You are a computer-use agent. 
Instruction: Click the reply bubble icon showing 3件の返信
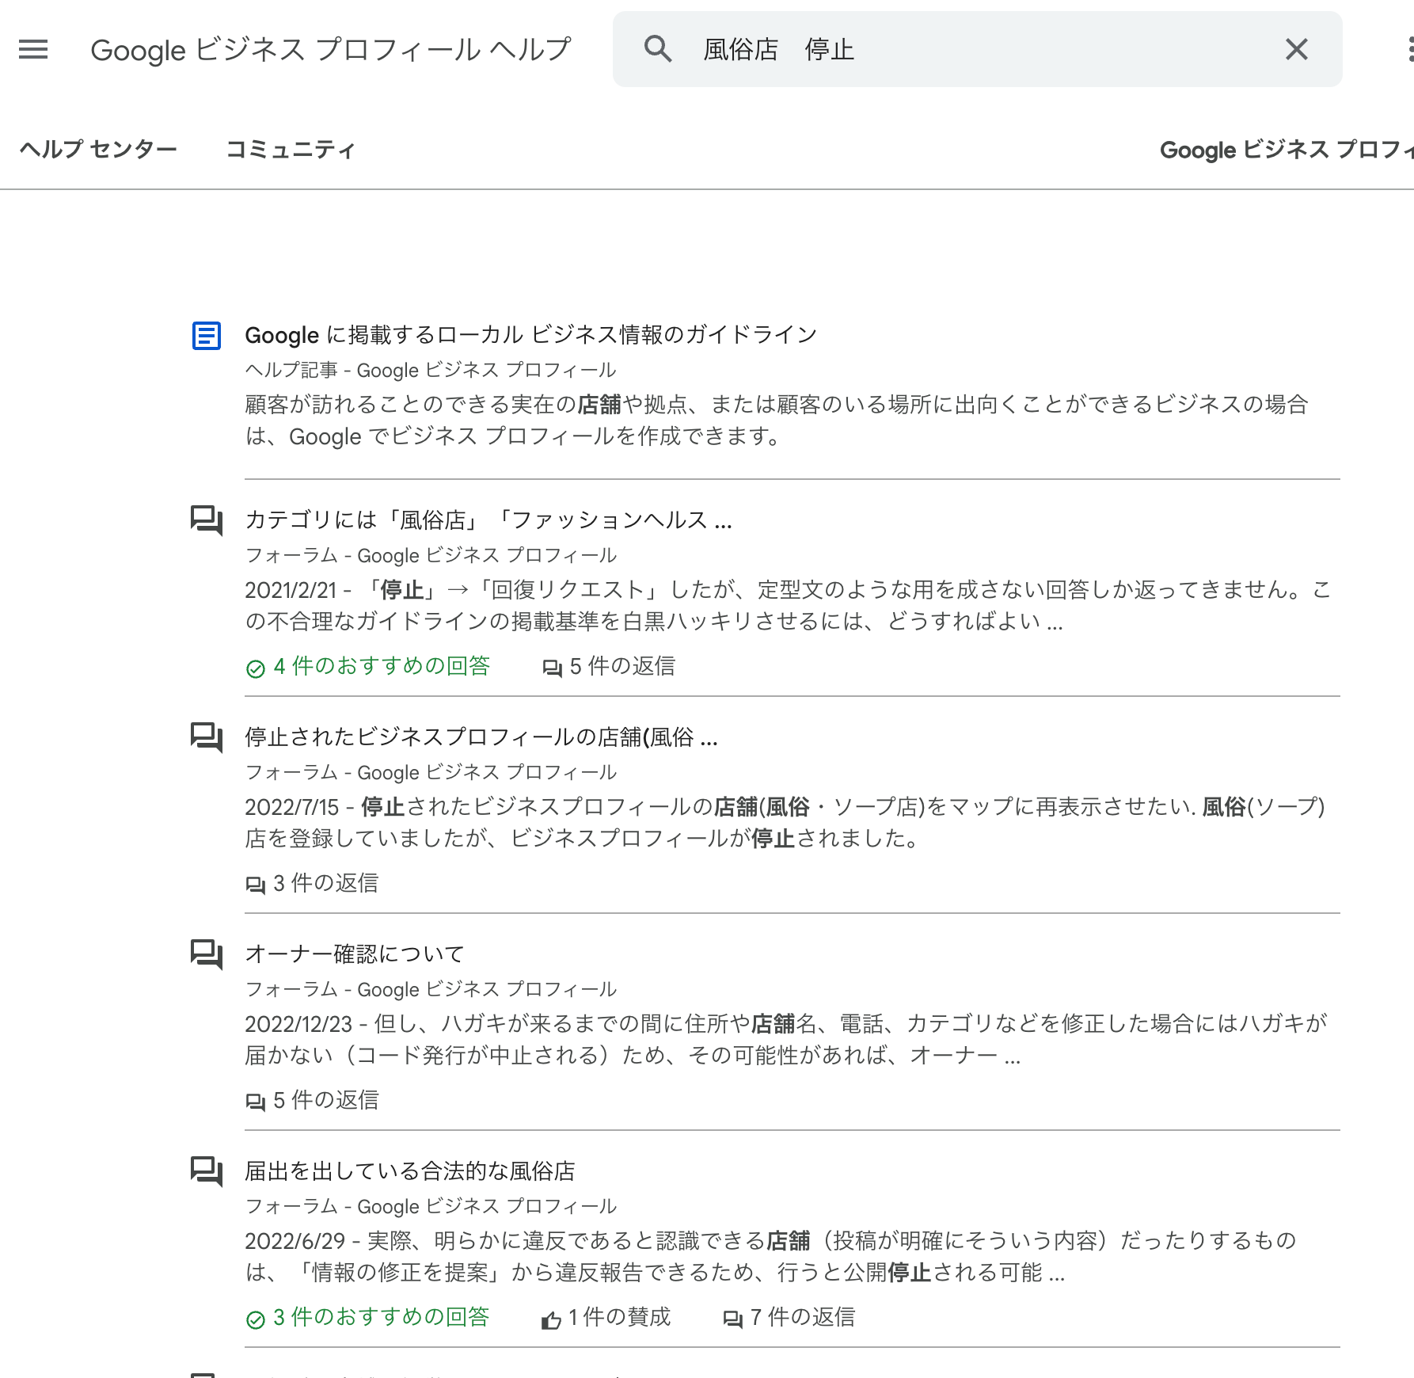(255, 884)
